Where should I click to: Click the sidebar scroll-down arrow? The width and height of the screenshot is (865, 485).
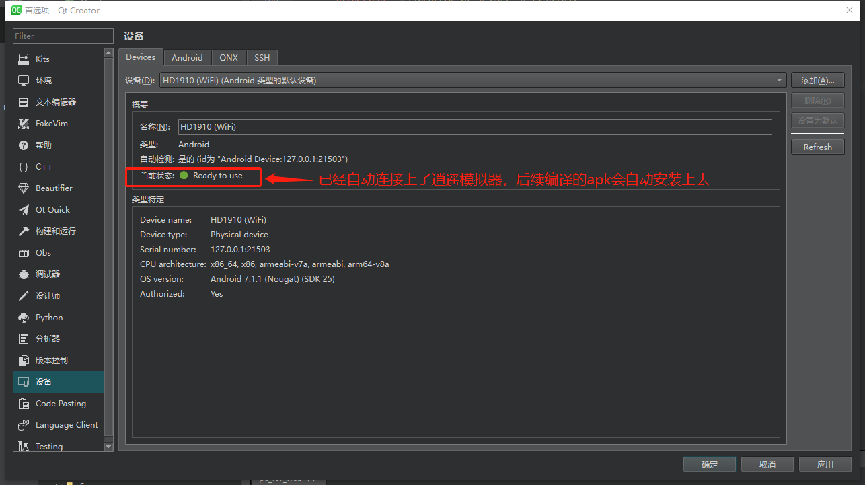109,446
